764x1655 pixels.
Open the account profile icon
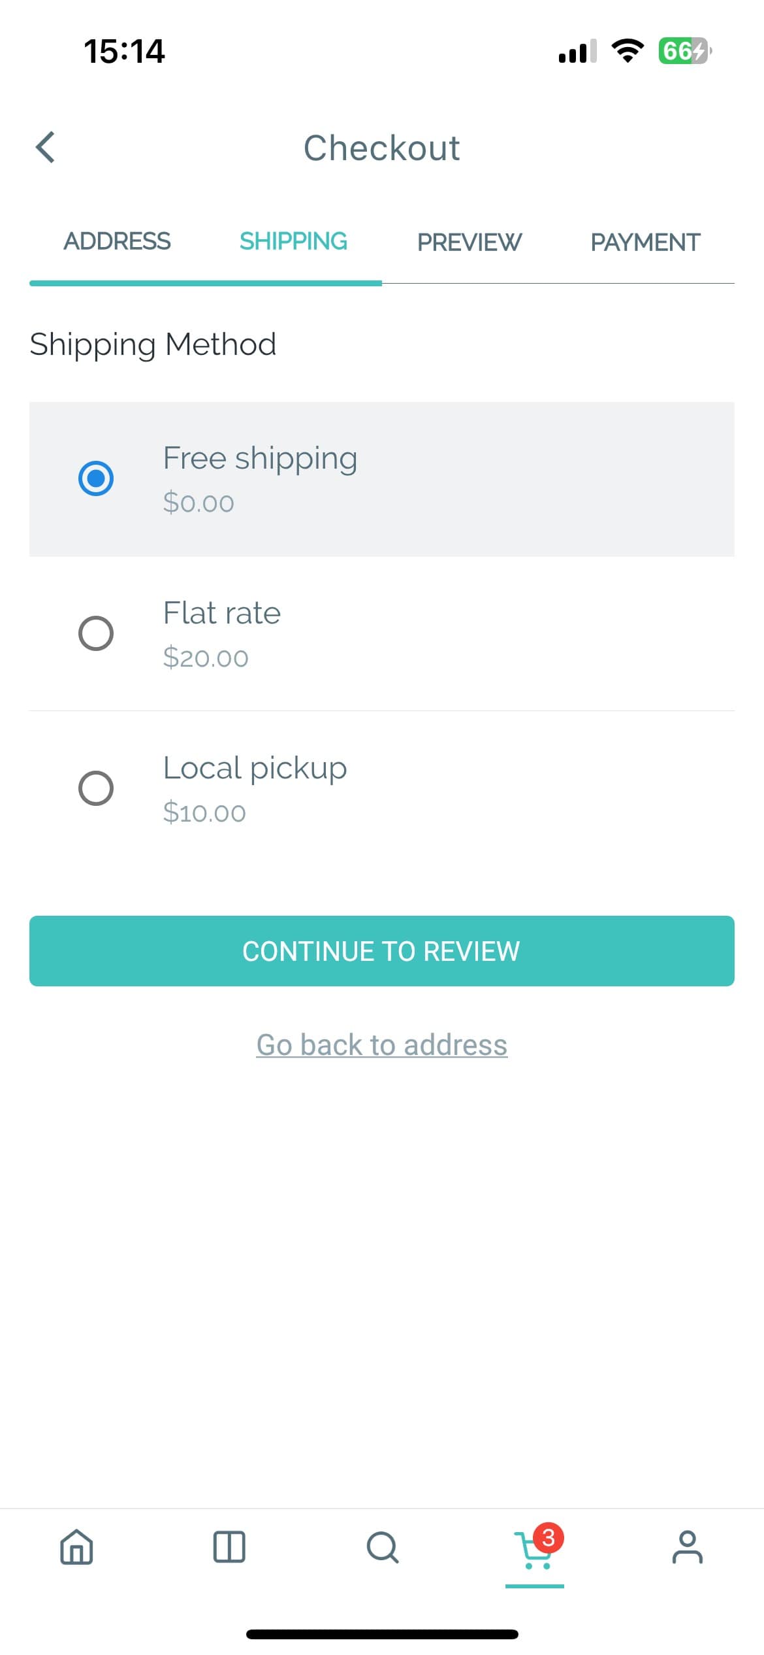point(687,1546)
